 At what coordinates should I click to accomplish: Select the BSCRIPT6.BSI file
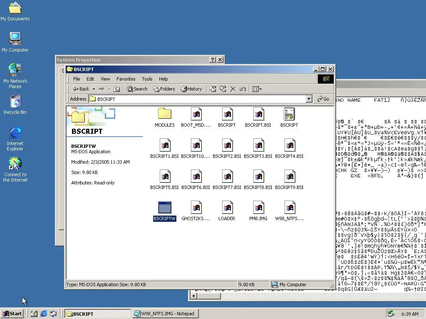(x=196, y=179)
